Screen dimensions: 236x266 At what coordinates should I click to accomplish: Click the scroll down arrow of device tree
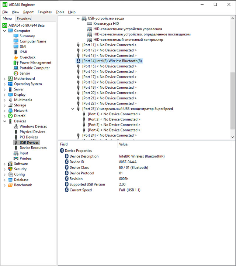coord(233,137)
